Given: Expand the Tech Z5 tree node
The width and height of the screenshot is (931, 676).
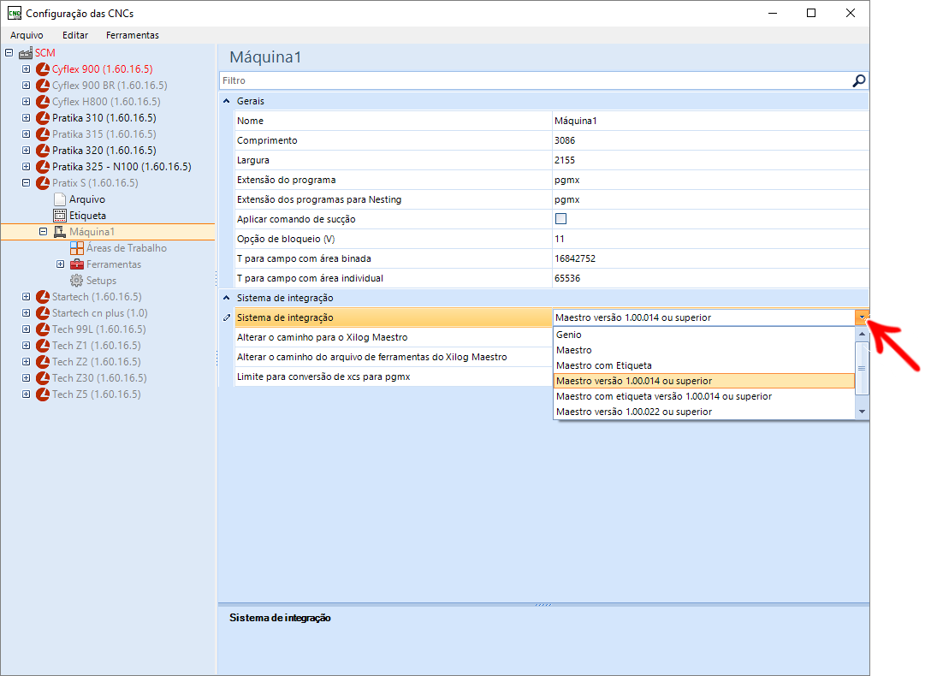Looking at the screenshot, I should point(27,394).
